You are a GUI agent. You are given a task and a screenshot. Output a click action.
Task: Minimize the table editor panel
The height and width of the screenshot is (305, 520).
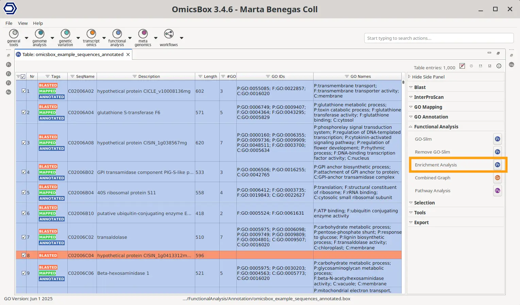click(489, 53)
